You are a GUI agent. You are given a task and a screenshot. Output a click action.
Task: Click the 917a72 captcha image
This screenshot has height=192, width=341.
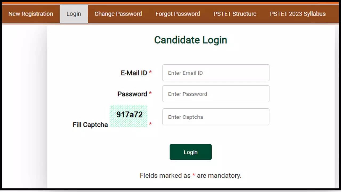pos(129,116)
